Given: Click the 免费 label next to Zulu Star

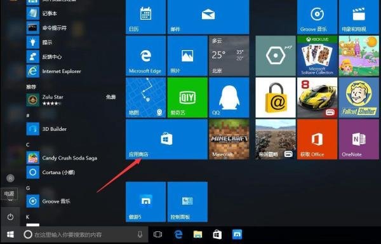Looking at the screenshot, I should point(110,97).
